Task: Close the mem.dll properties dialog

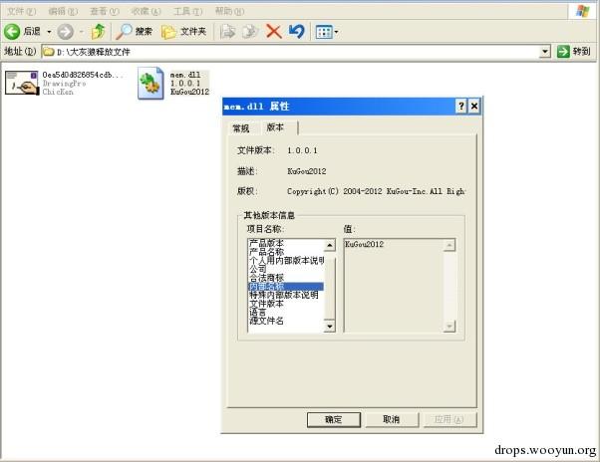Action: pos(474,106)
